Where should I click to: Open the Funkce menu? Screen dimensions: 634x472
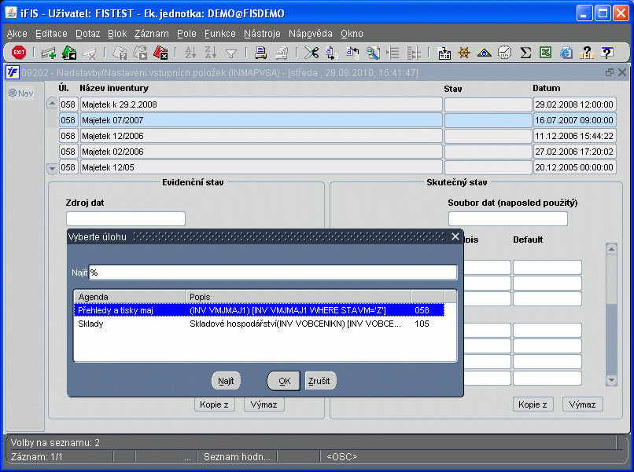pos(220,34)
